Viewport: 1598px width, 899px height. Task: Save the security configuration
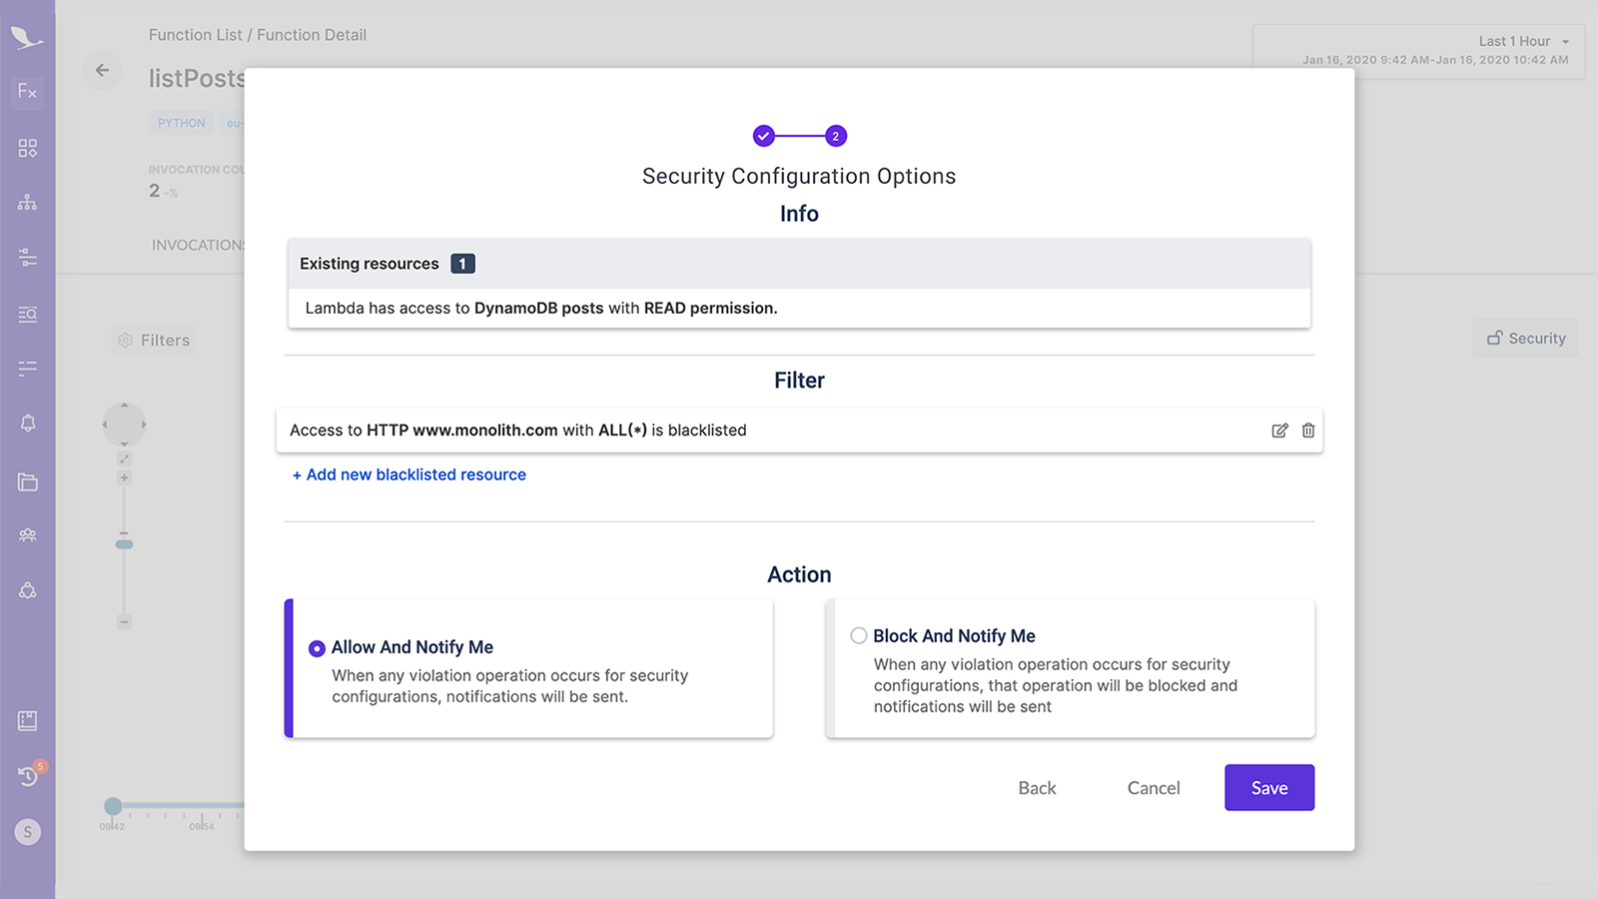point(1268,788)
